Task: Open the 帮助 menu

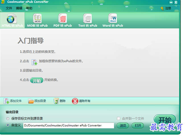Action: [29, 8]
